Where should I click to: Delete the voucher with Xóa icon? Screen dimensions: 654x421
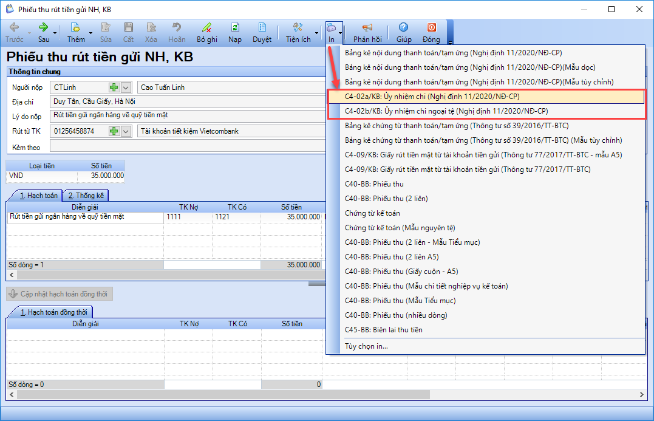151,27
